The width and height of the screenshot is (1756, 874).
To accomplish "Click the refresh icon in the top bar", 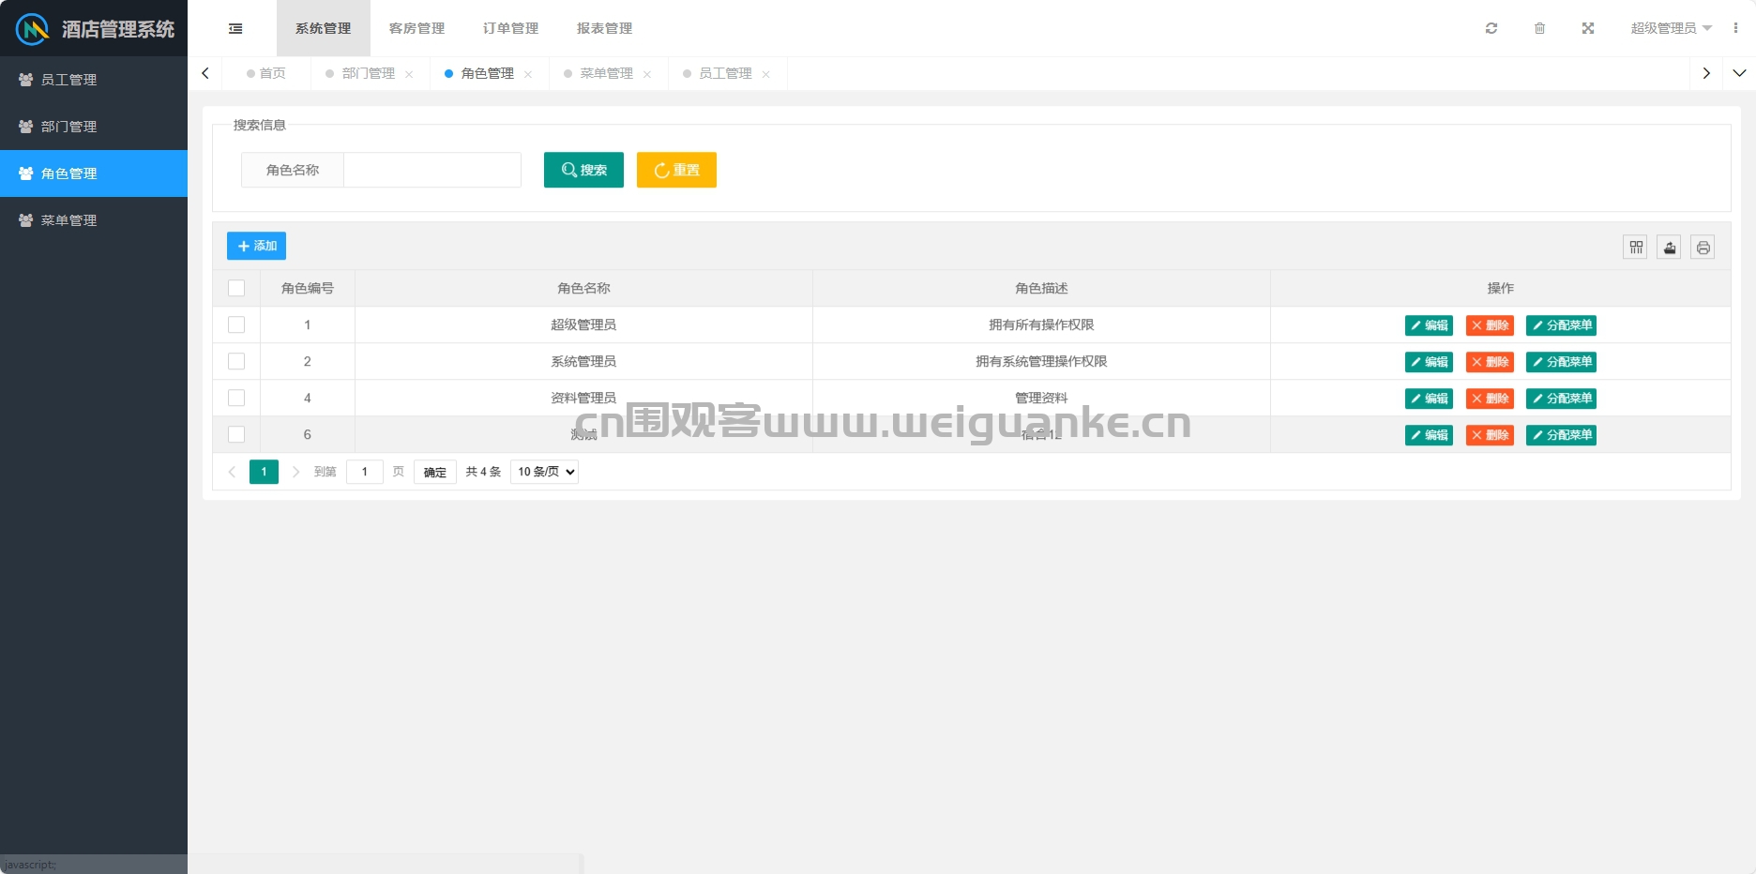I will (1491, 28).
